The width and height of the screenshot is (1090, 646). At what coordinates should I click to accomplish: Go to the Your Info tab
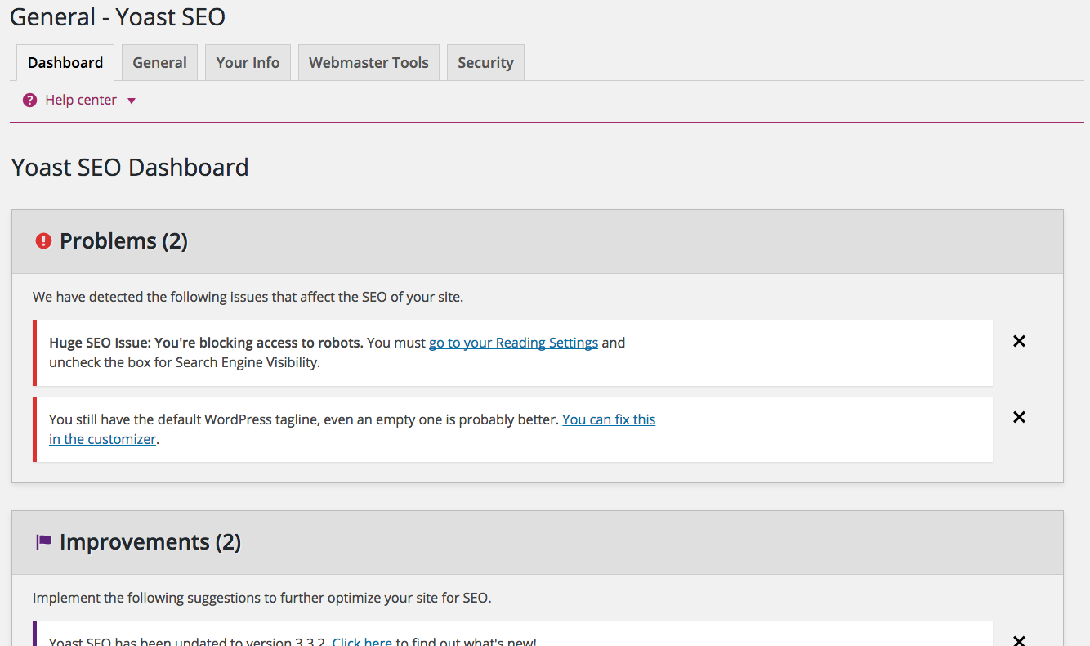coord(248,63)
